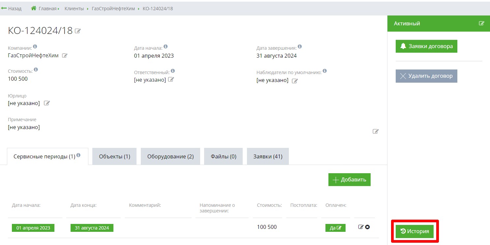The height and width of the screenshot is (245, 490).
Task: Show info icon near 'Наблюдатели по умолчанию'
Action: tap(324, 71)
